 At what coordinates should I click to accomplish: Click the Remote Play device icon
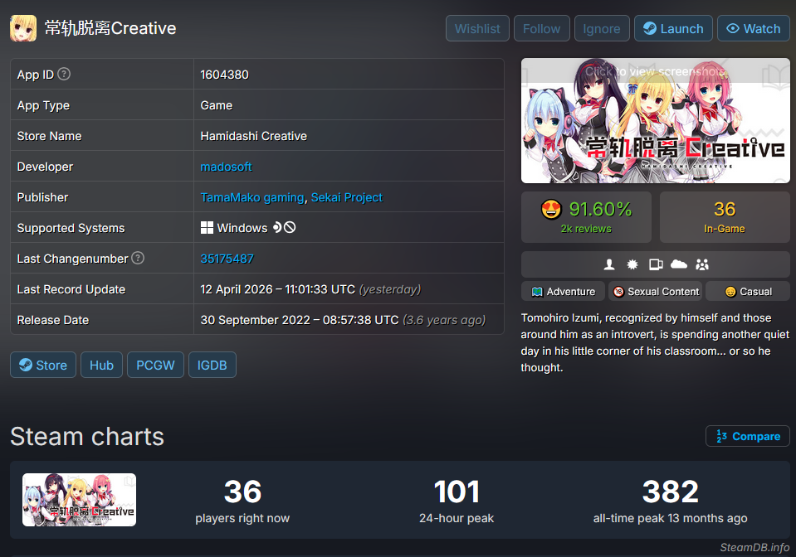coord(656,264)
